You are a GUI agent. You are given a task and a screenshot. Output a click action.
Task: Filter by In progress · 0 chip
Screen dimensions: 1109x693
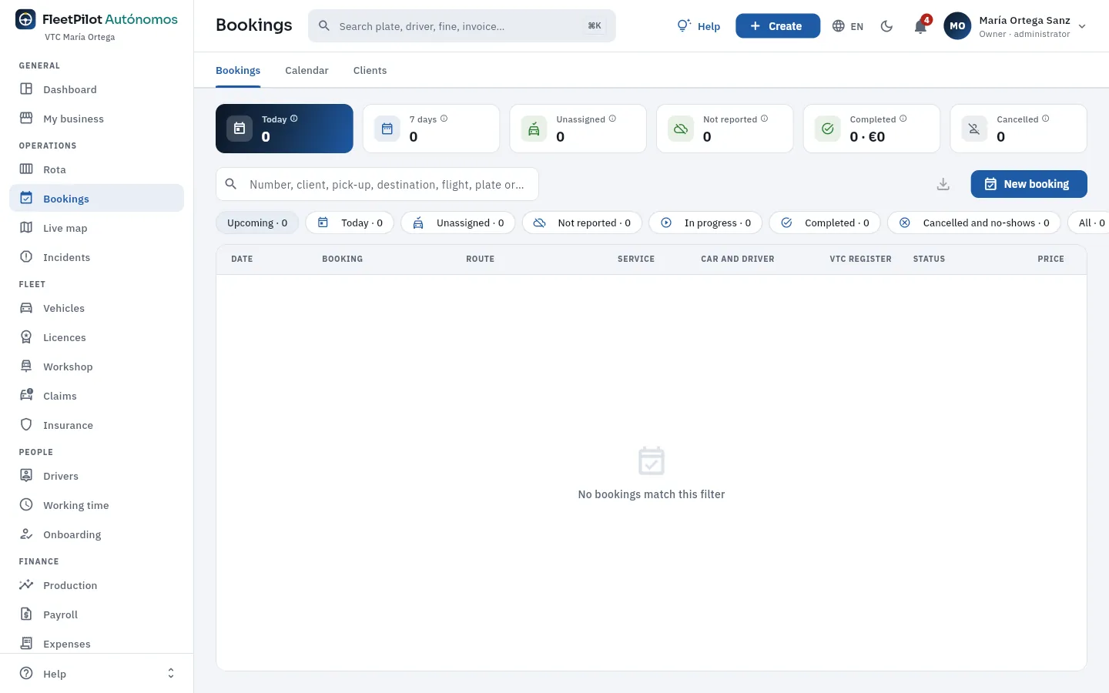coord(705,223)
